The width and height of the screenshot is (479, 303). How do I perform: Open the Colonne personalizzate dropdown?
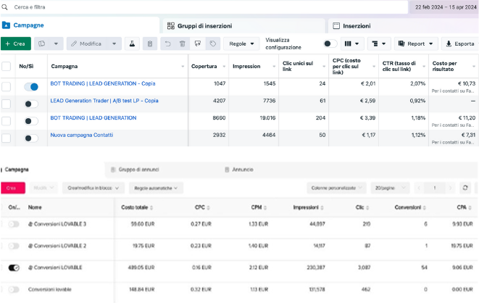coord(336,188)
